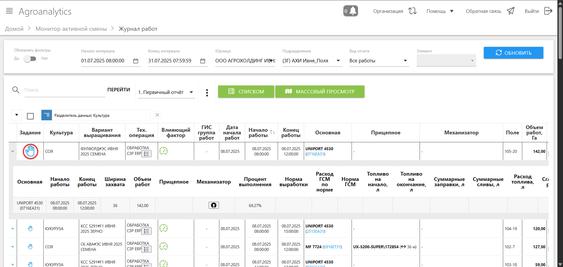This screenshot has width=563, height=267.
Task: Click the organization switch arrows icon
Action: (x=413, y=11)
